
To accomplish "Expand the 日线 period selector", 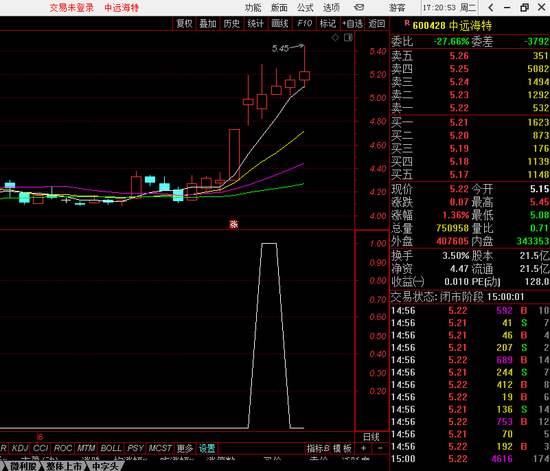I will coord(371,437).
